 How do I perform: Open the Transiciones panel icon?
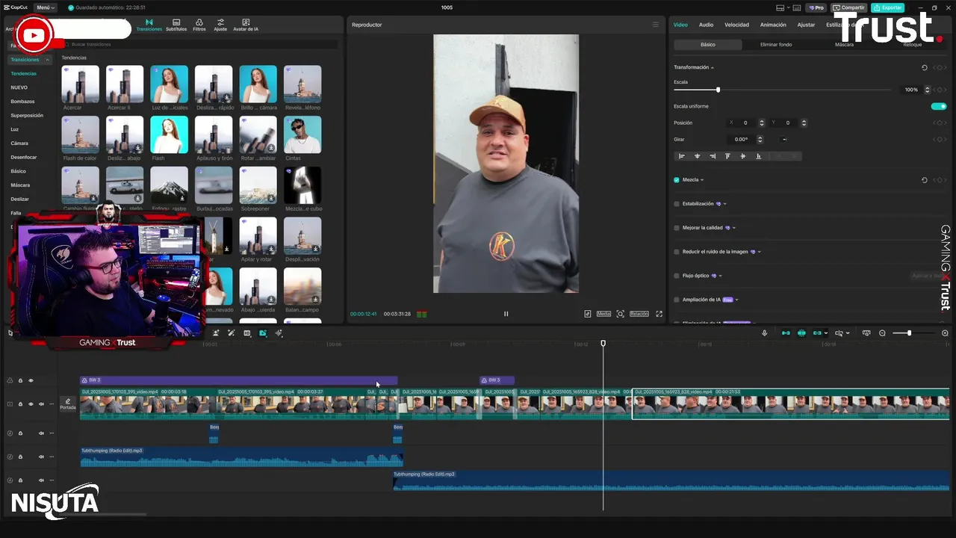coord(149,25)
